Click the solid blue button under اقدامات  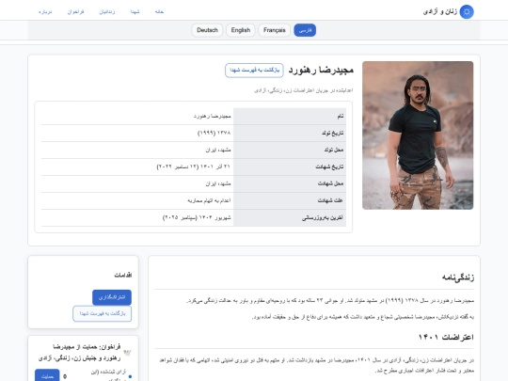point(112,297)
